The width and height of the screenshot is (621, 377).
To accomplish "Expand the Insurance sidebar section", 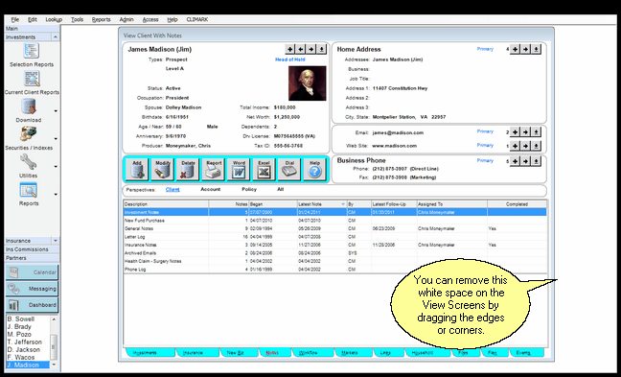I will (55, 241).
